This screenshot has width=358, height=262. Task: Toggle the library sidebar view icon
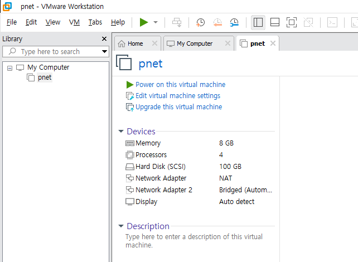pos(258,22)
